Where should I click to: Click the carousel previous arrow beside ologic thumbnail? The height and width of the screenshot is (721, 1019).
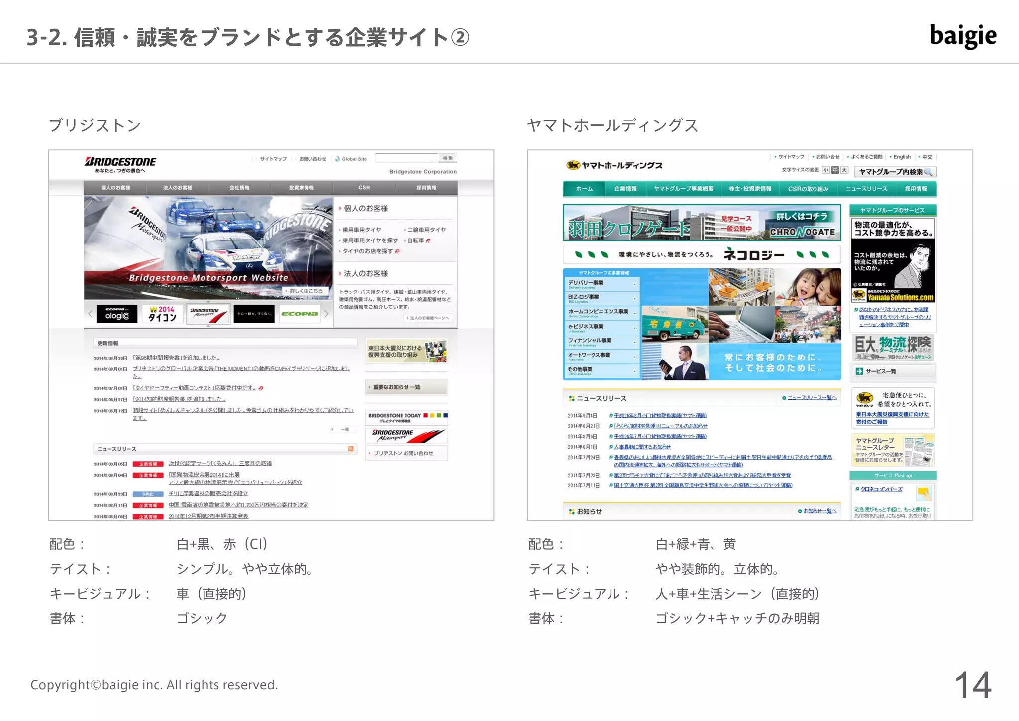(90, 314)
